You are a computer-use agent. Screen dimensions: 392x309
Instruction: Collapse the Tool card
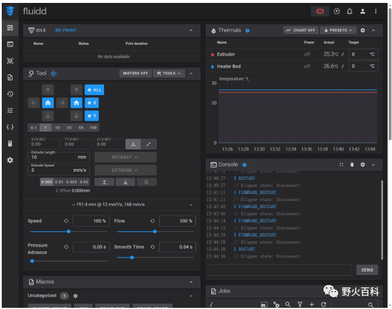pyautogui.click(x=191, y=74)
